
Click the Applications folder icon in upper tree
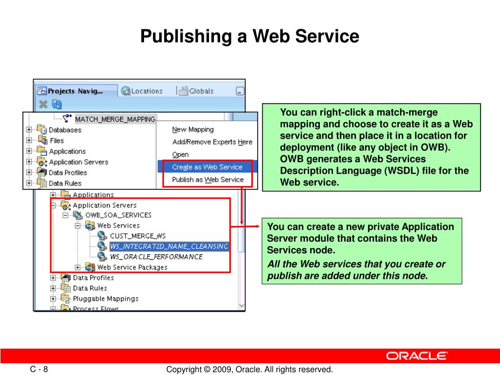[42, 151]
